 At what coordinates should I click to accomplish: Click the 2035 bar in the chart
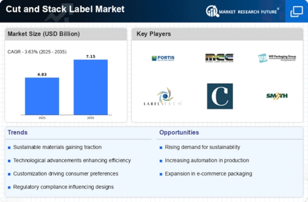point(91,88)
